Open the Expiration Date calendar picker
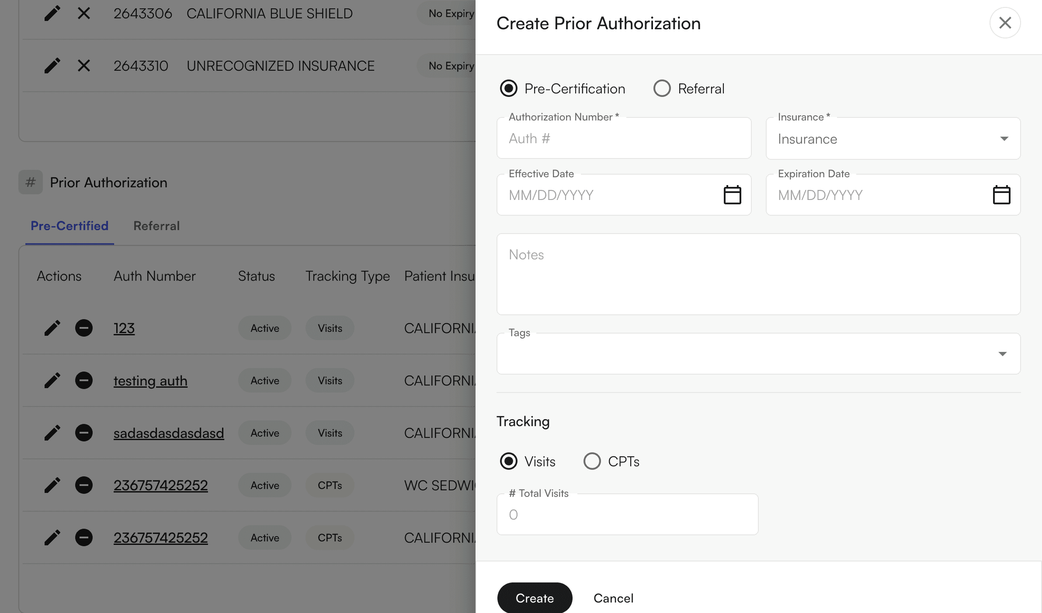Viewport: 1042px width, 613px height. tap(1001, 195)
